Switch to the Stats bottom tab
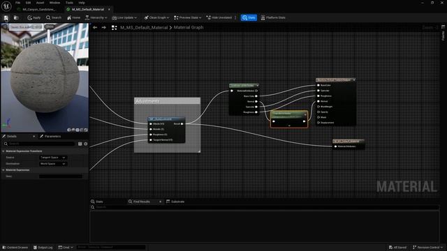 click(x=97, y=201)
